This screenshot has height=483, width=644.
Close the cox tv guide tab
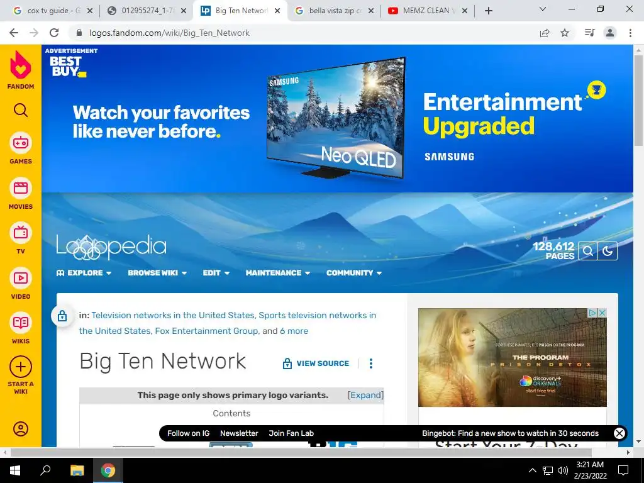point(90,11)
